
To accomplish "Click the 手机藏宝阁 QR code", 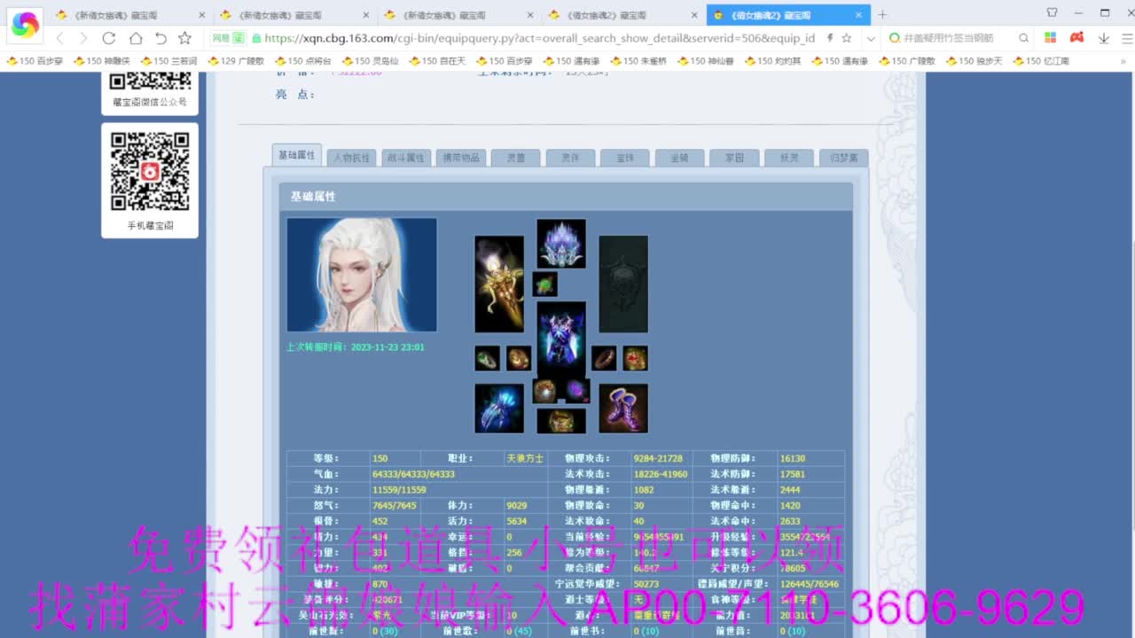I will coord(150,171).
